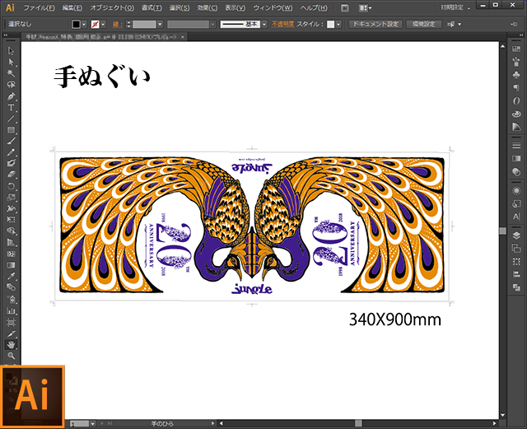This screenshot has width=527, height=429.
Task: Pick the Symbol Sprayer tool
Action: point(11,299)
